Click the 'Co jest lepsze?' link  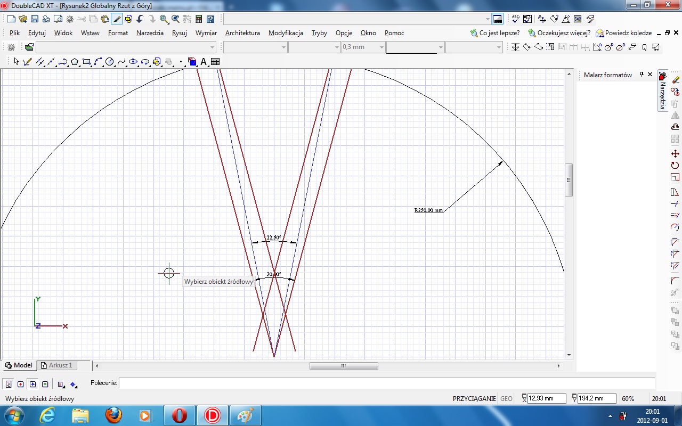coord(499,33)
